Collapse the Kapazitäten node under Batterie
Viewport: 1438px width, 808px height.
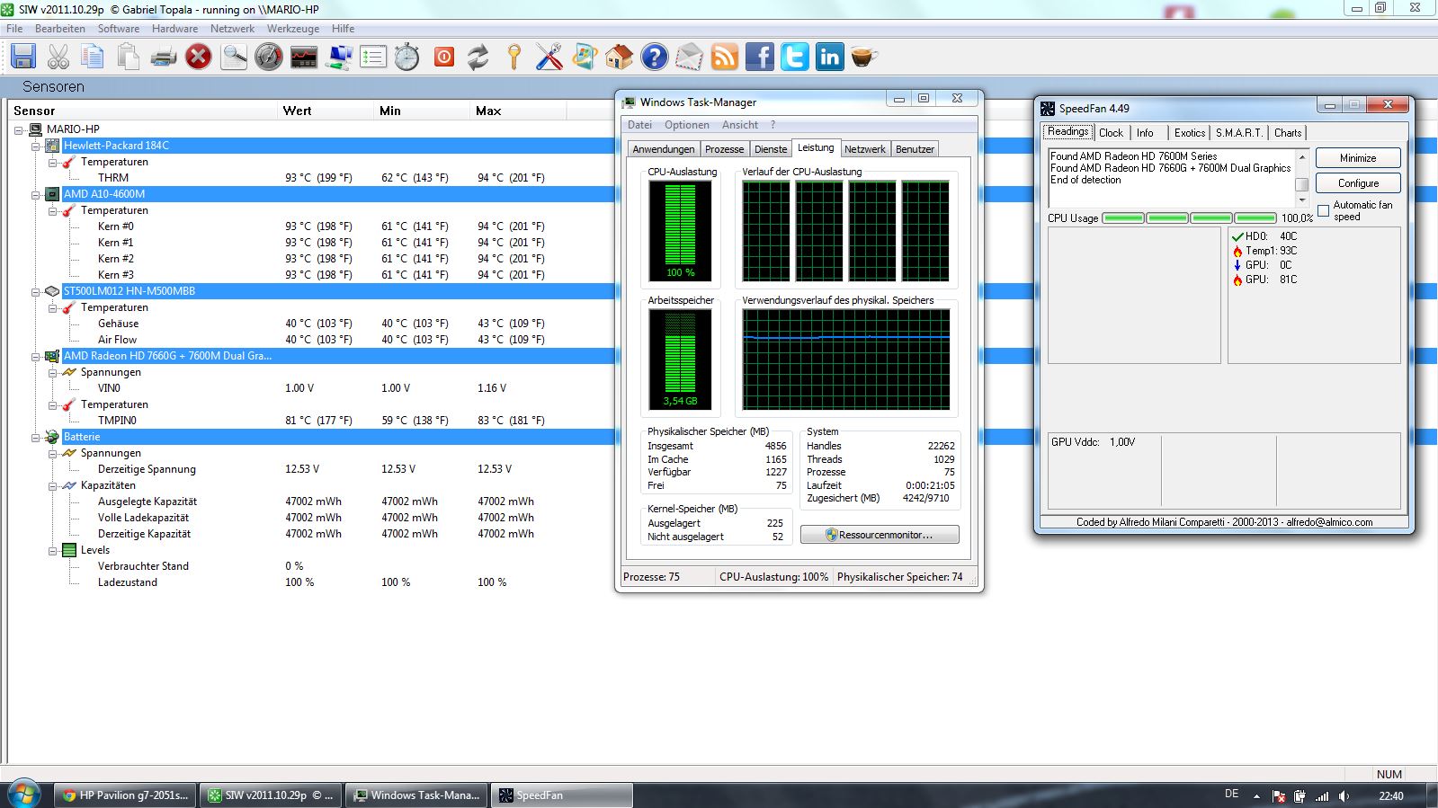click(x=52, y=485)
